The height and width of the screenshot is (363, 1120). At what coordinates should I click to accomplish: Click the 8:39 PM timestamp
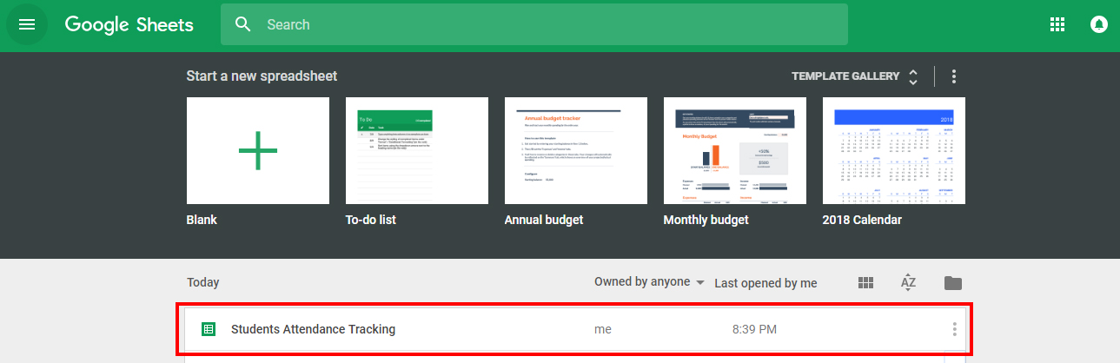pos(754,329)
